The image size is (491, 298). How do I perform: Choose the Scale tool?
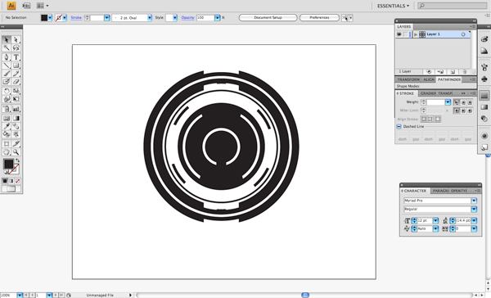(x=16, y=91)
